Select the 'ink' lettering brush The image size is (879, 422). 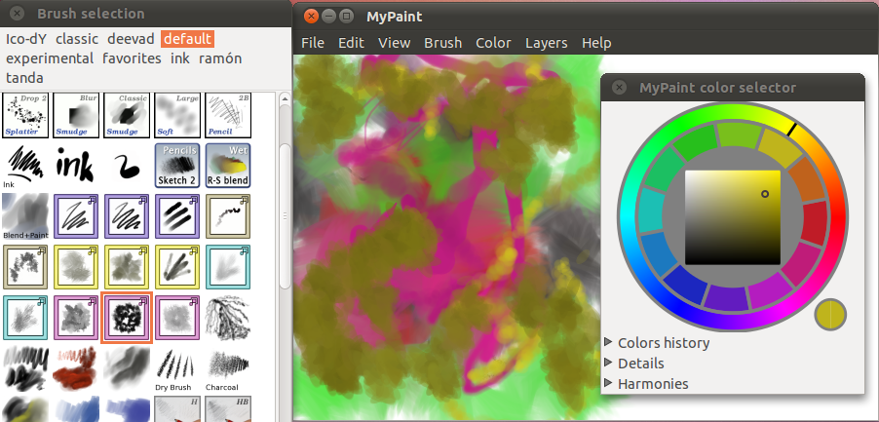pos(76,166)
